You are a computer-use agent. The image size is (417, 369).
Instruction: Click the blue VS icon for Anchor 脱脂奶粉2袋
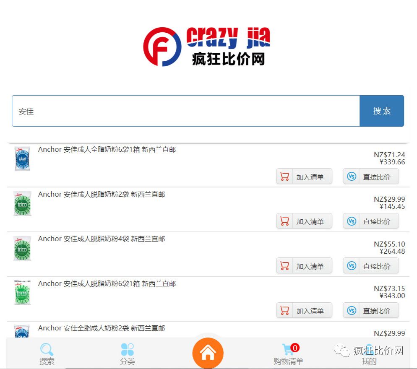(351, 221)
